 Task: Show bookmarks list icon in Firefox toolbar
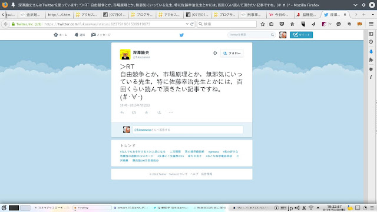271,24
